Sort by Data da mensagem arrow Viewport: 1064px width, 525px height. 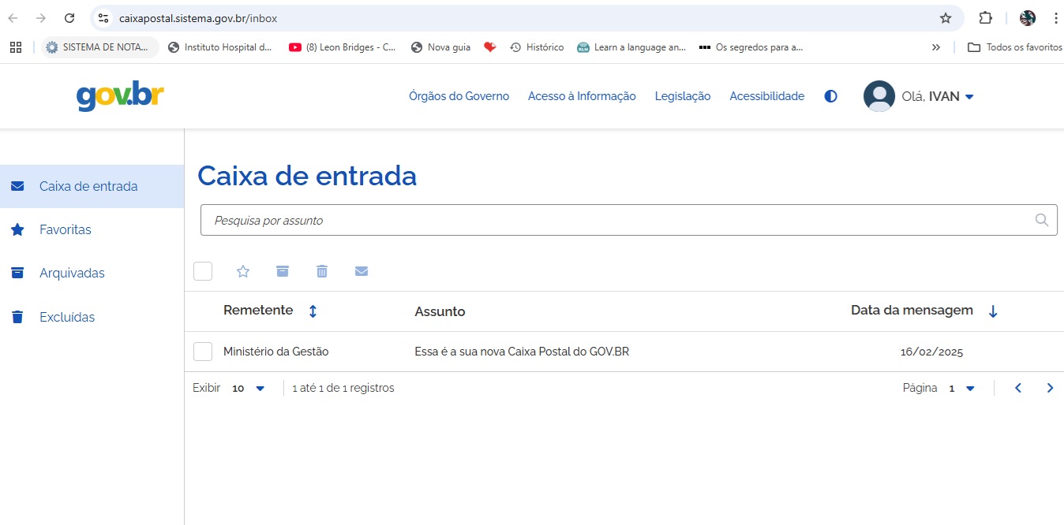tap(993, 311)
